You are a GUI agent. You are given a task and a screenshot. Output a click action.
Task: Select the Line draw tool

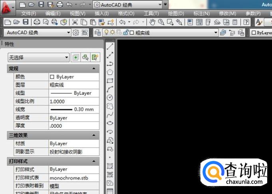(110, 47)
